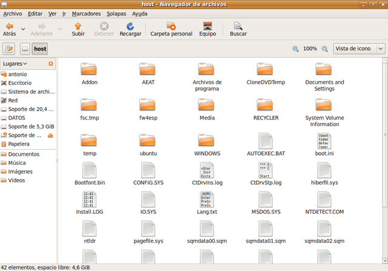Open DATOS volume in sidebar
This screenshot has height=272, width=388.
click(18, 118)
